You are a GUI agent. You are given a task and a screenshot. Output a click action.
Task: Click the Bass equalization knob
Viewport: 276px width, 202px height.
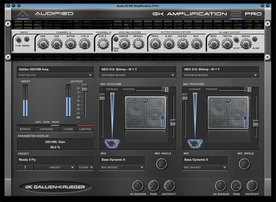point(196,44)
